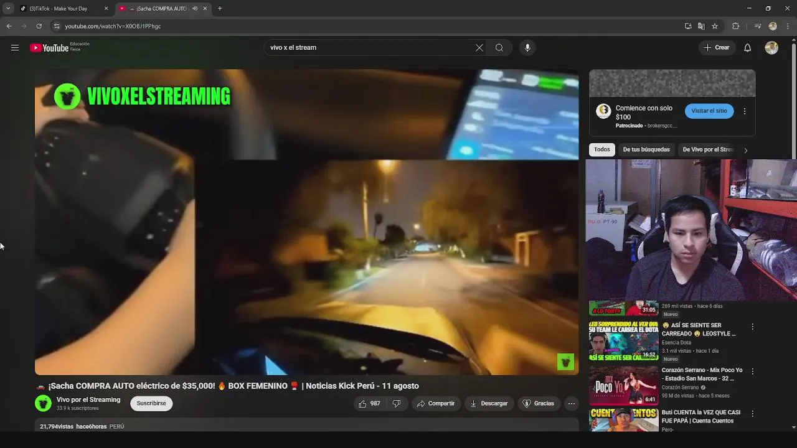The width and height of the screenshot is (797, 448).
Task: Like the video (987 likes)
Action: click(x=369, y=404)
